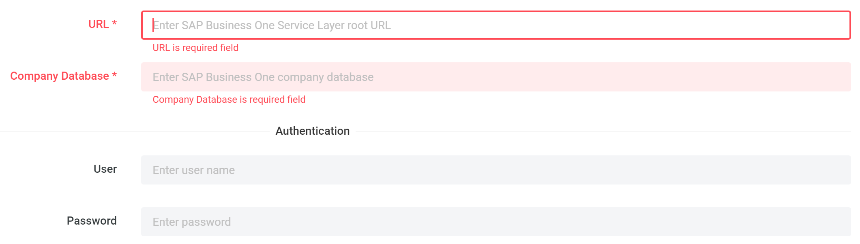Activate the Password input field
Screen dimensions: 860x244
pos(495,222)
